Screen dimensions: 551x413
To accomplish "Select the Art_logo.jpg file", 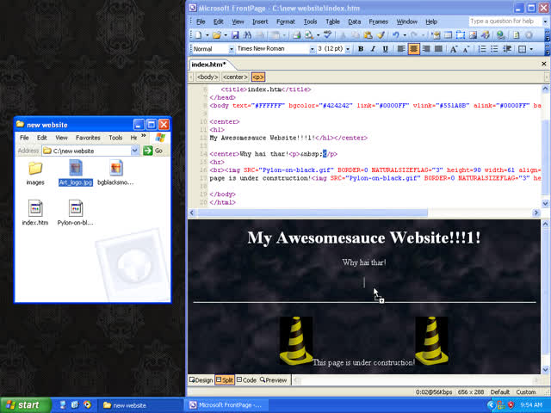I will tap(76, 171).
